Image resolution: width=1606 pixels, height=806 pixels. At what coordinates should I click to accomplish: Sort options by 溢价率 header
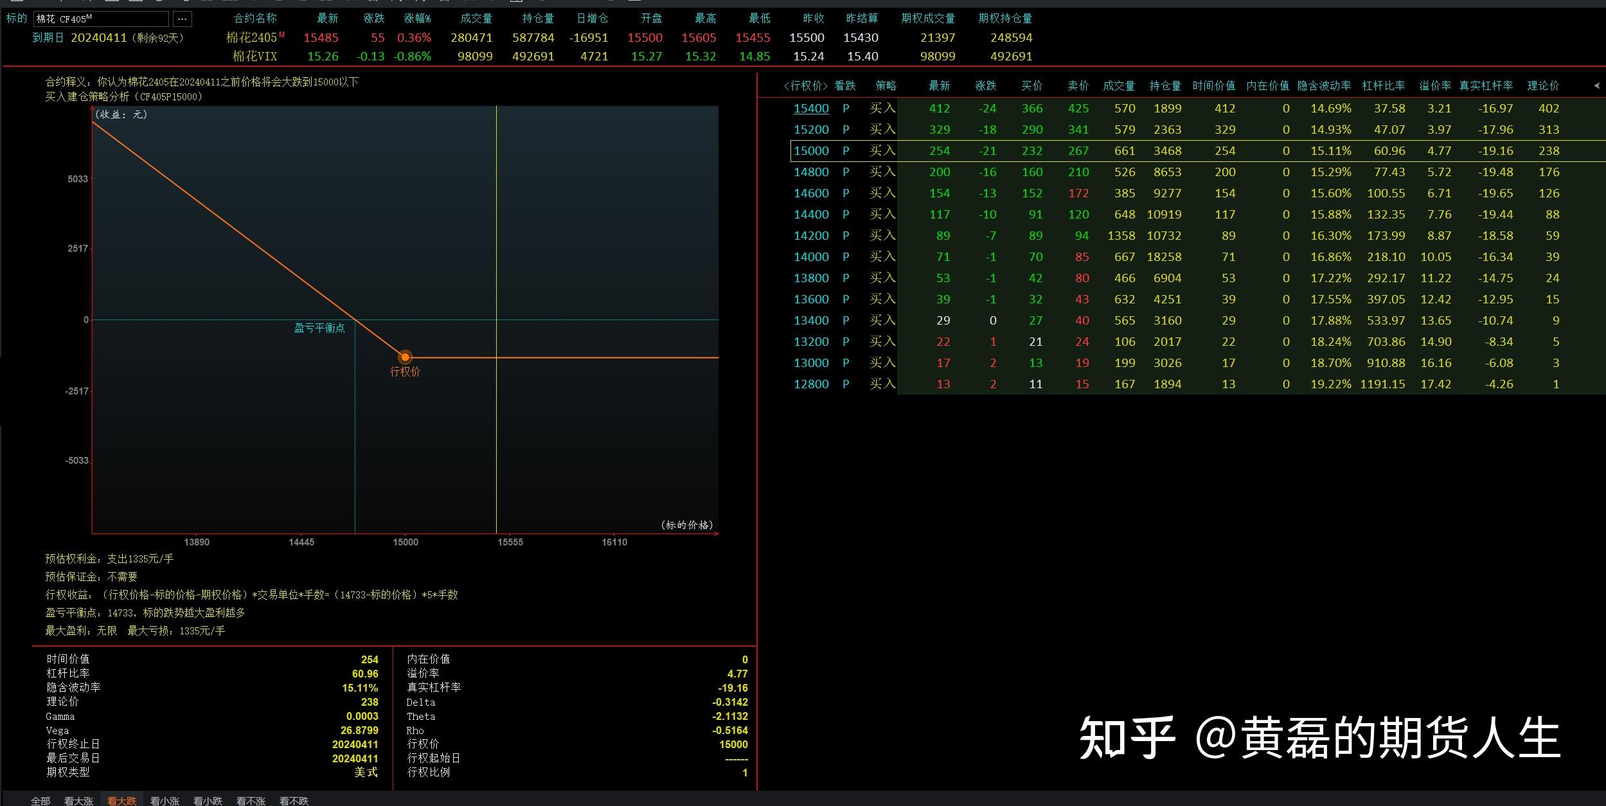click(1435, 85)
